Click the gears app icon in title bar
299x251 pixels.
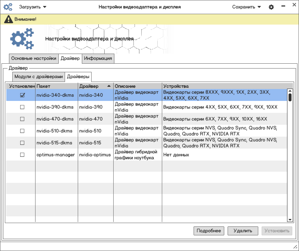coord(8,7)
